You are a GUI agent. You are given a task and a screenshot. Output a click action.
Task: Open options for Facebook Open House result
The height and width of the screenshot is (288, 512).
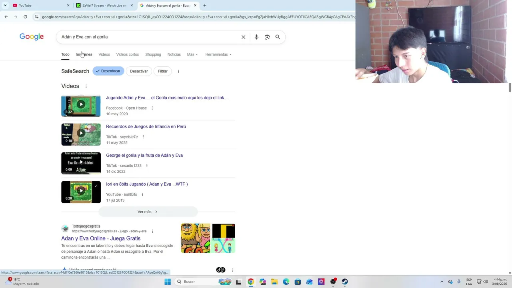point(152,108)
